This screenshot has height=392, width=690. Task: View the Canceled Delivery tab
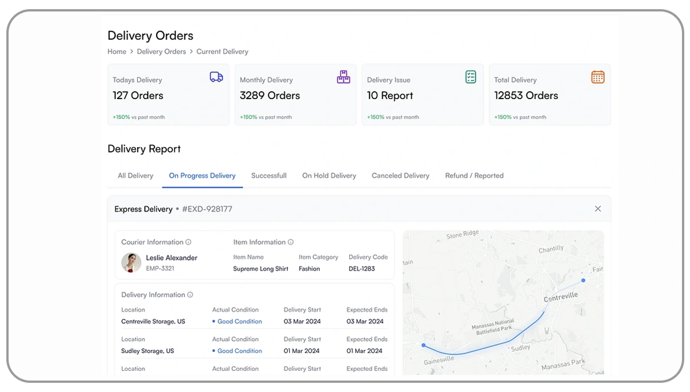tap(400, 175)
